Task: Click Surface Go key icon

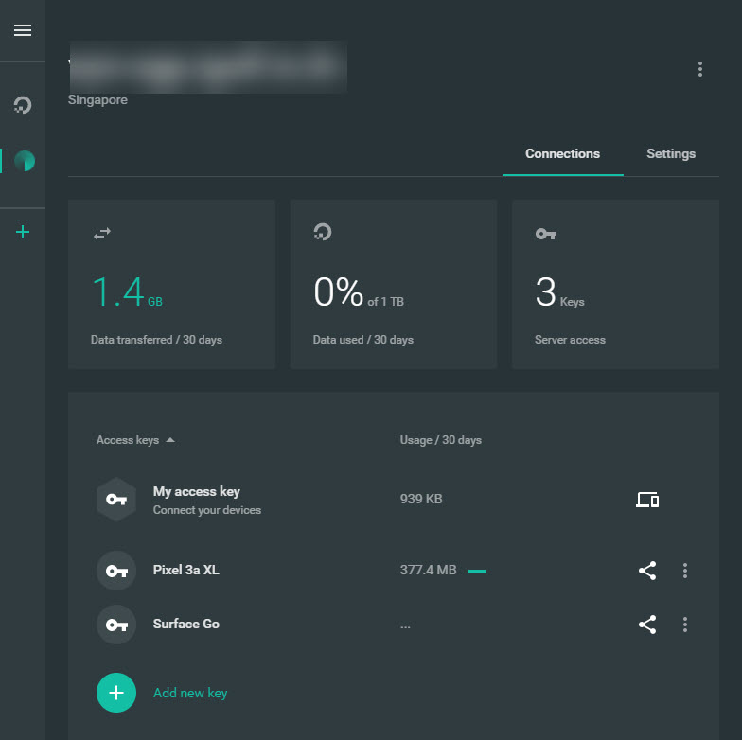Action: coord(116,625)
